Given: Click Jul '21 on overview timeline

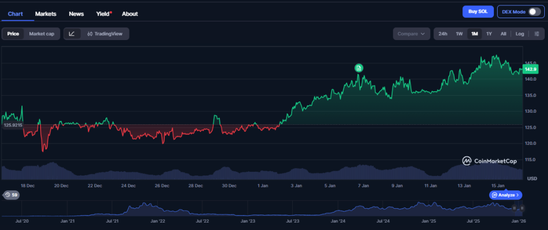Looking at the screenshot, I should (x=112, y=221).
